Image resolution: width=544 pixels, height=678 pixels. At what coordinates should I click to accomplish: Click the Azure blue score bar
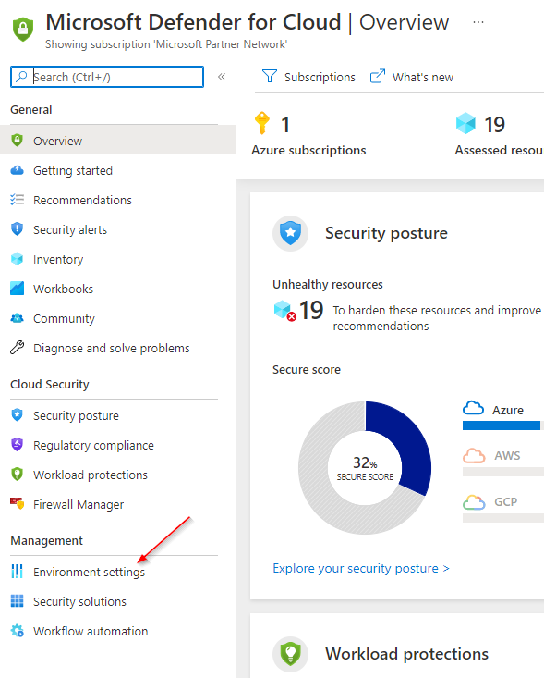[501, 425]
